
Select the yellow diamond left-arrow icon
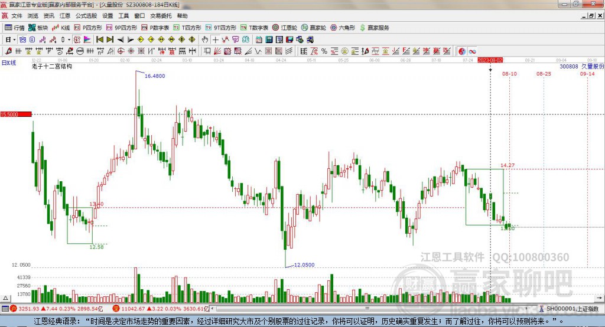coord(141,40)
